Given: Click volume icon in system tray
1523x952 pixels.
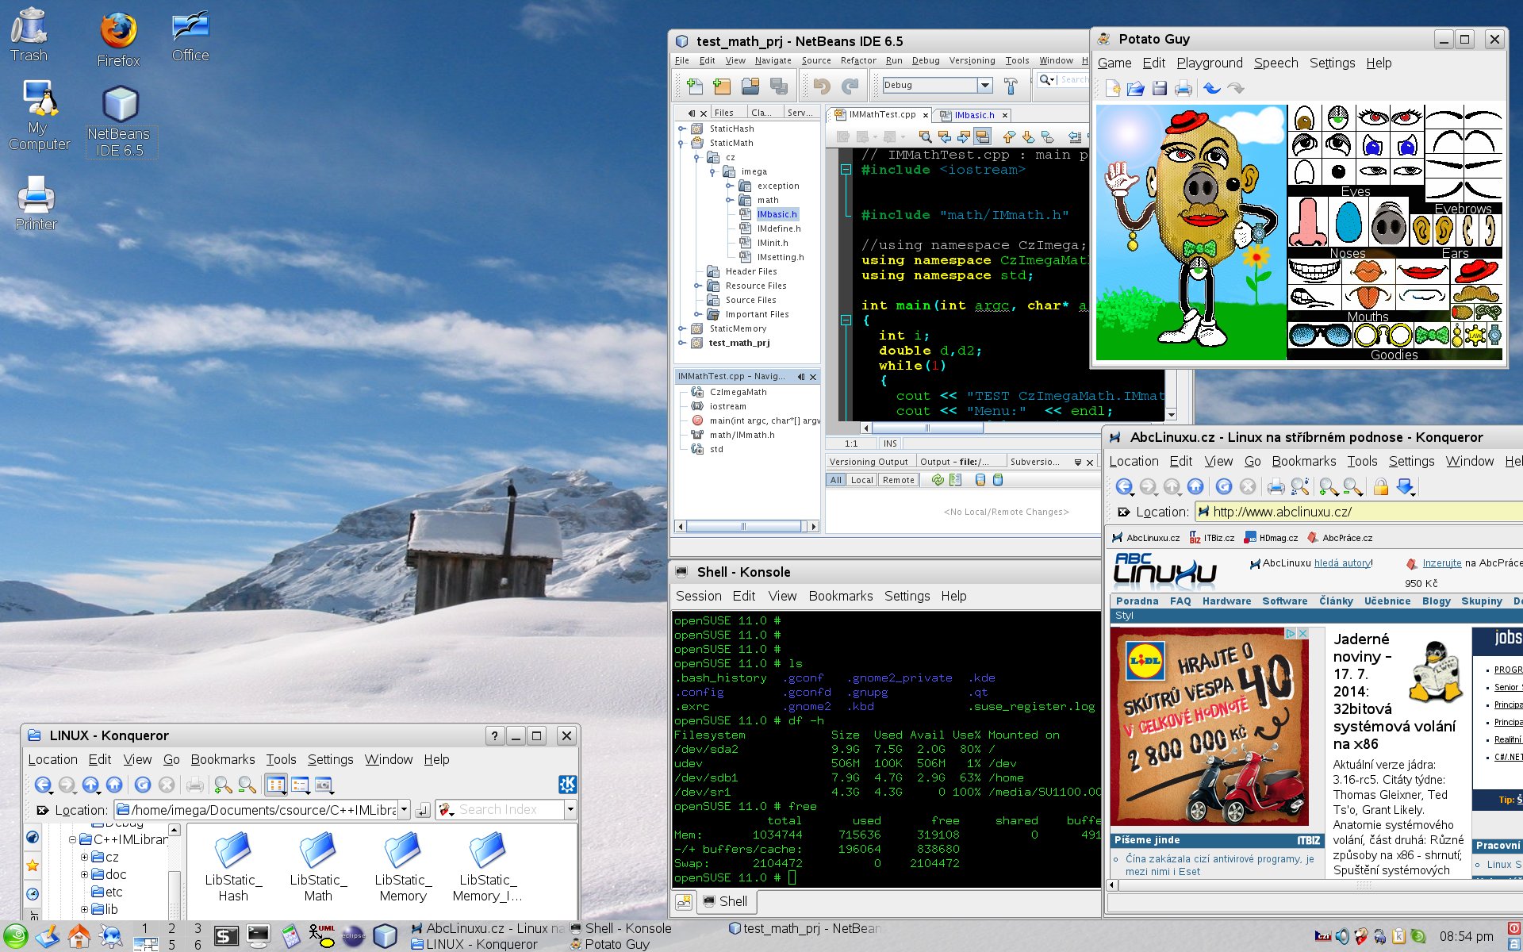Looking at the screenshot, I should point(1341,936).
